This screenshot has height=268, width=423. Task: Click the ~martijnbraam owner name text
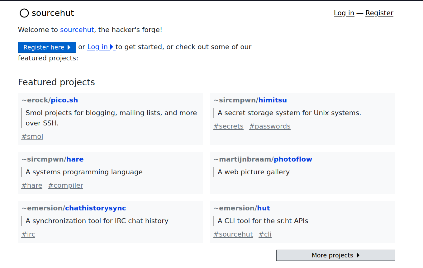(242, 159)
